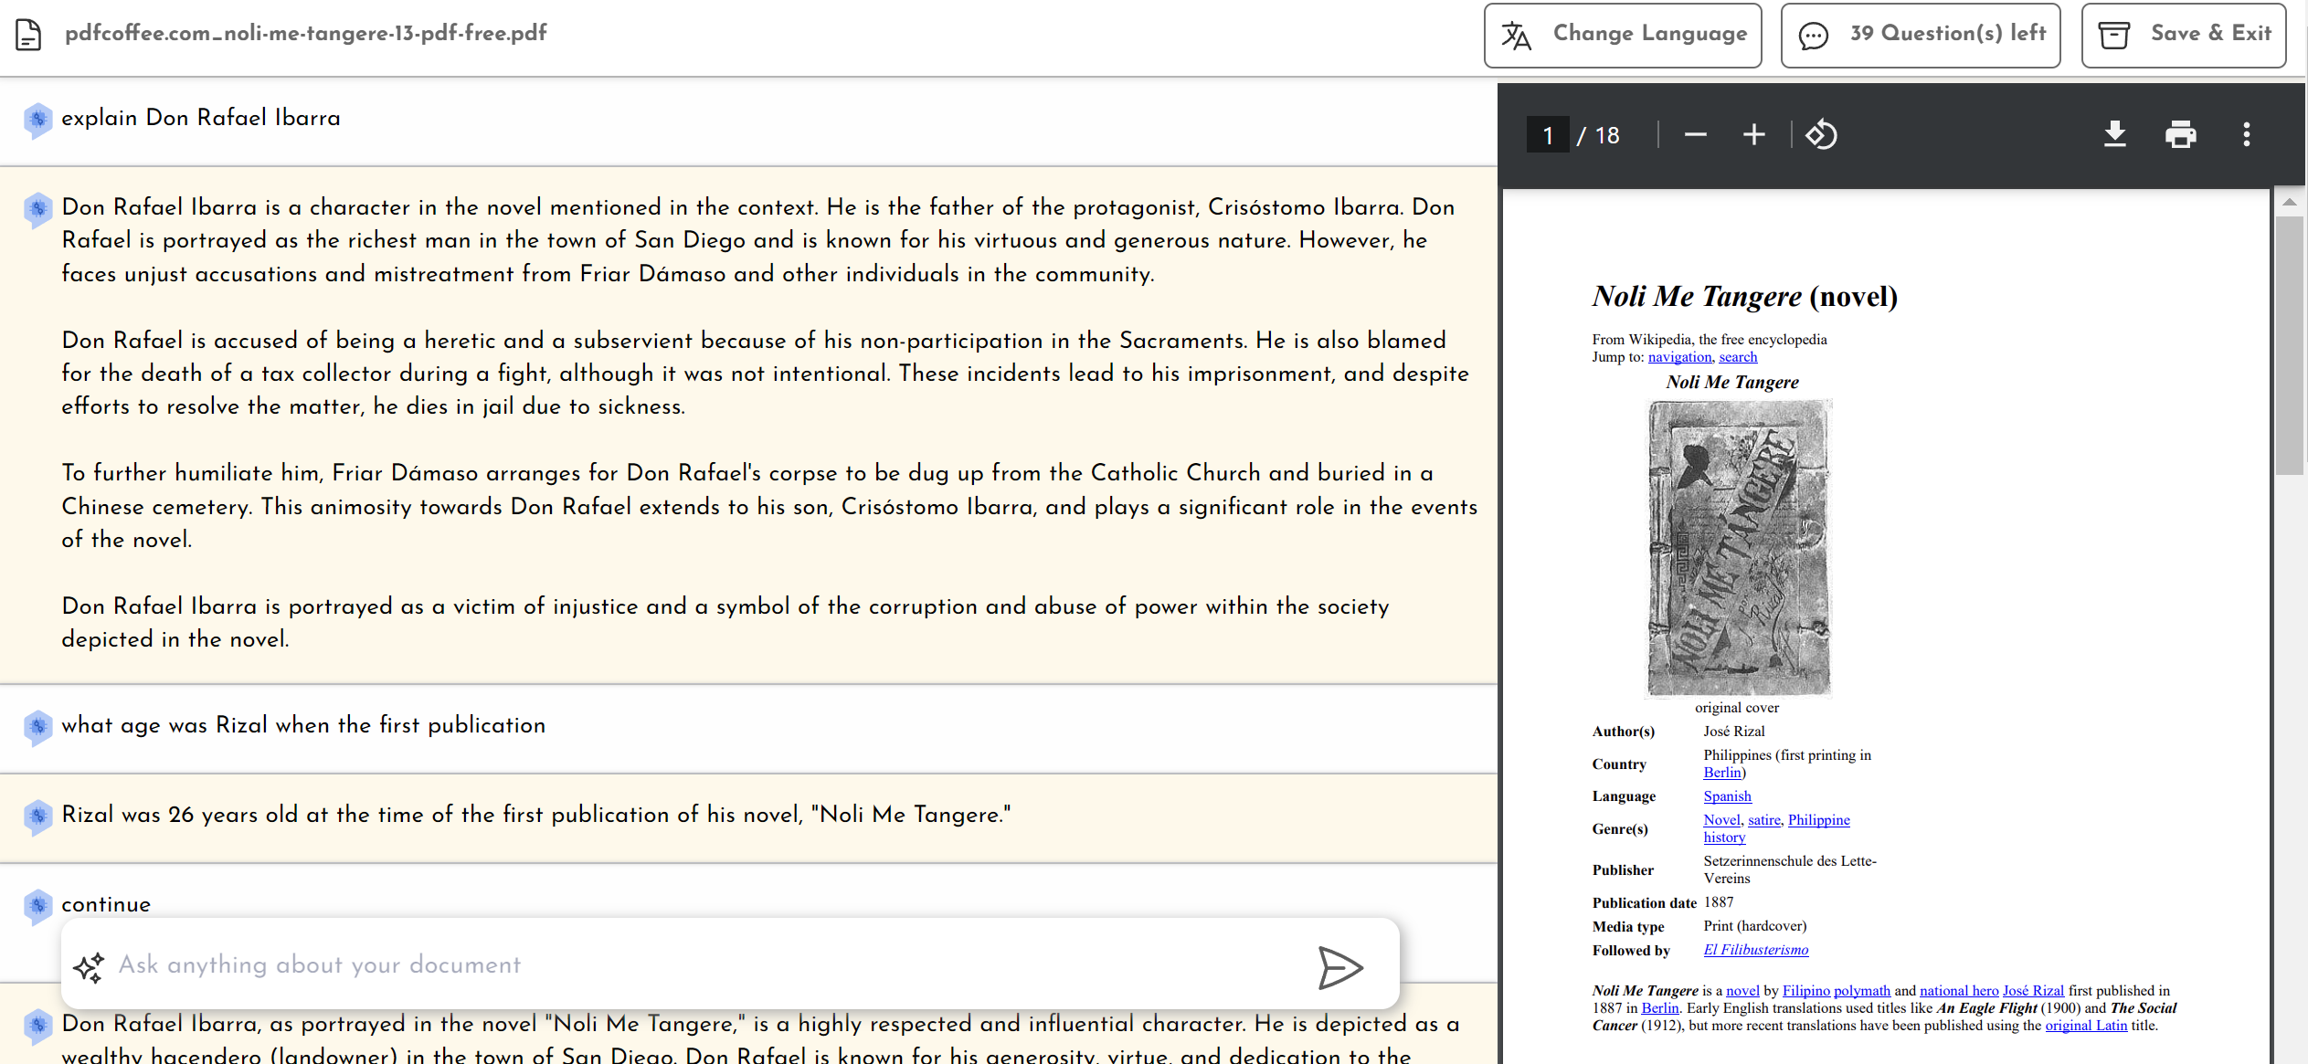Screen dimensions: 2308x1064
Task: Zoom out the PDF view
Action: point(1695,135)
